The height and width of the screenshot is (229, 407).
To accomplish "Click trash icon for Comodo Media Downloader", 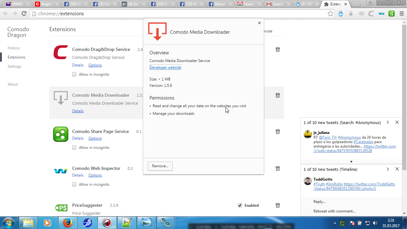I will pos(278,95).
